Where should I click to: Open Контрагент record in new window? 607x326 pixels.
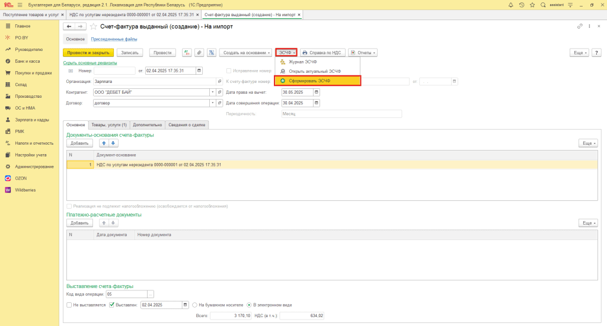(219, 92)
